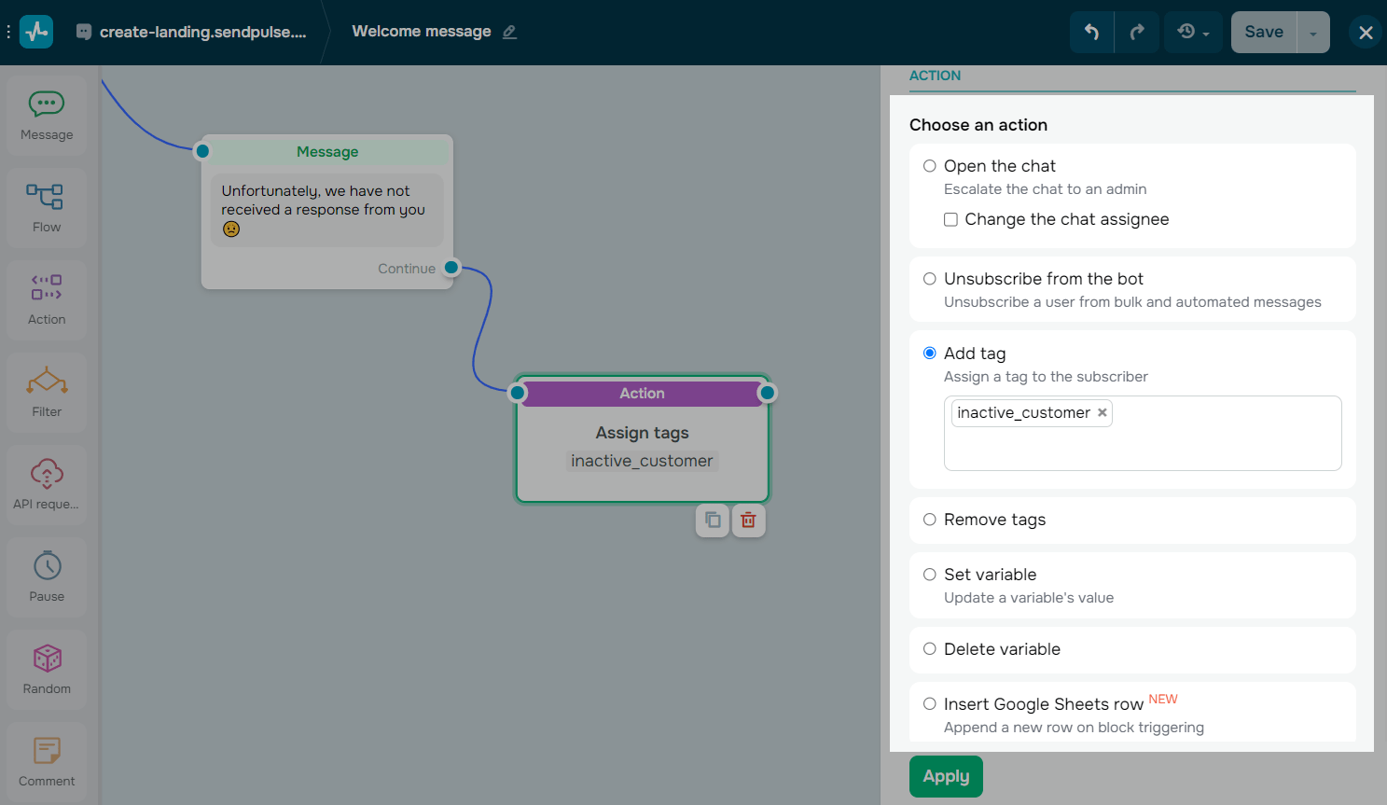This screenshot has width=1387, height=805.
Task: Enable the Change the chat assignee checkbox
Action: [x=950, y=219]
